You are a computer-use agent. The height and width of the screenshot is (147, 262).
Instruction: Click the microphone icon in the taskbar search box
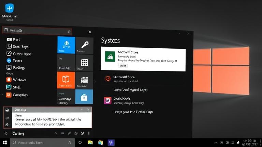[70, 143]
